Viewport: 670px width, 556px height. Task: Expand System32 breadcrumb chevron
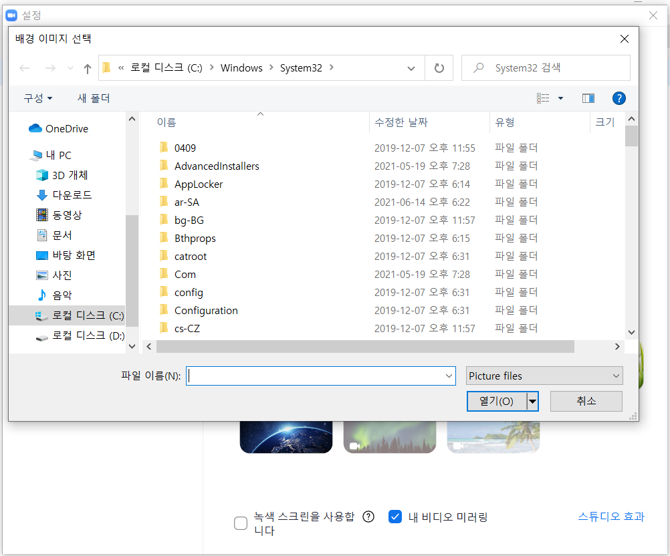[332, 67]
